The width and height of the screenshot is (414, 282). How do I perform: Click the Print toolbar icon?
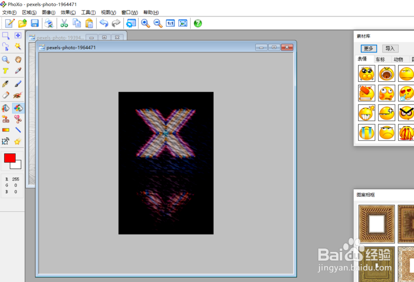pyautogui.click(x=49, y=23)
